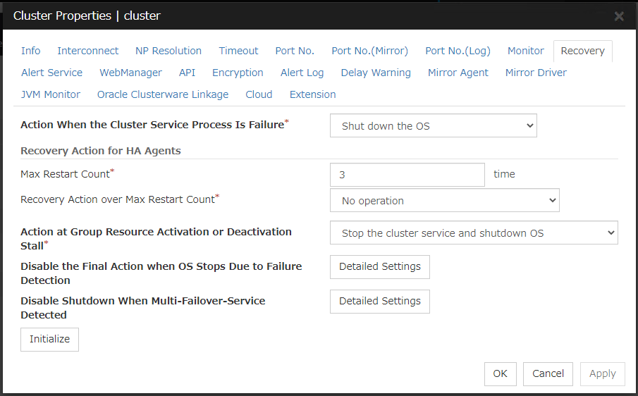
Task: Open Action at Group Resource Stall dropdown
Action: 473,233
